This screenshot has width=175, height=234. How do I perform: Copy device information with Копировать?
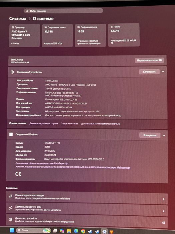149,72
